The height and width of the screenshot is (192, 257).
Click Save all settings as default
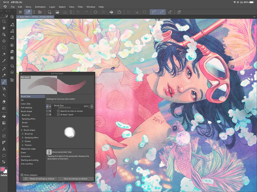75,179
